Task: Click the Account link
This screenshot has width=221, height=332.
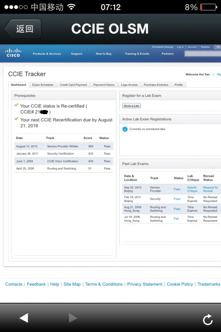Action: coord(192,47)
